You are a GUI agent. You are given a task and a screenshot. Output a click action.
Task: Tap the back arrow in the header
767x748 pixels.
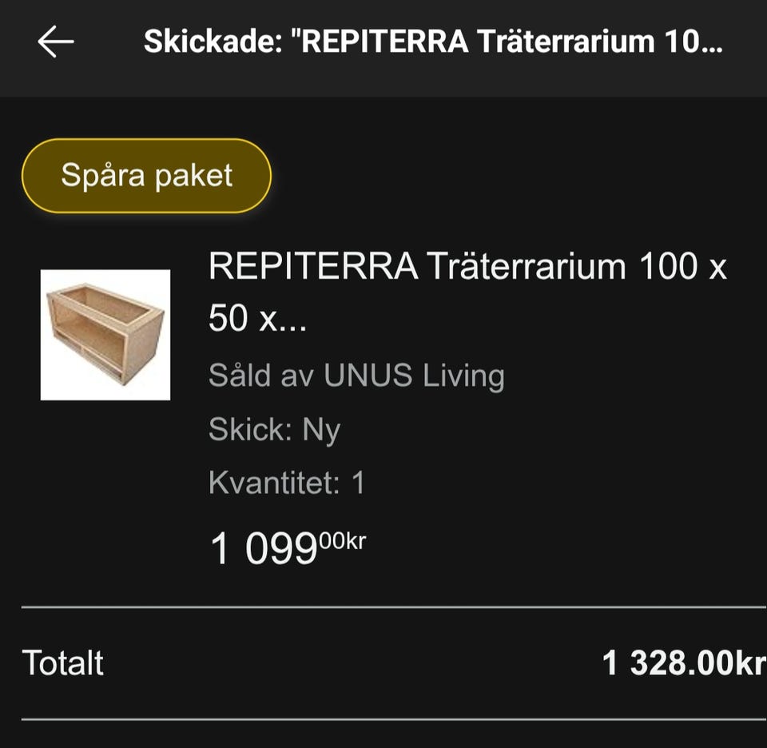click(55, 42)
